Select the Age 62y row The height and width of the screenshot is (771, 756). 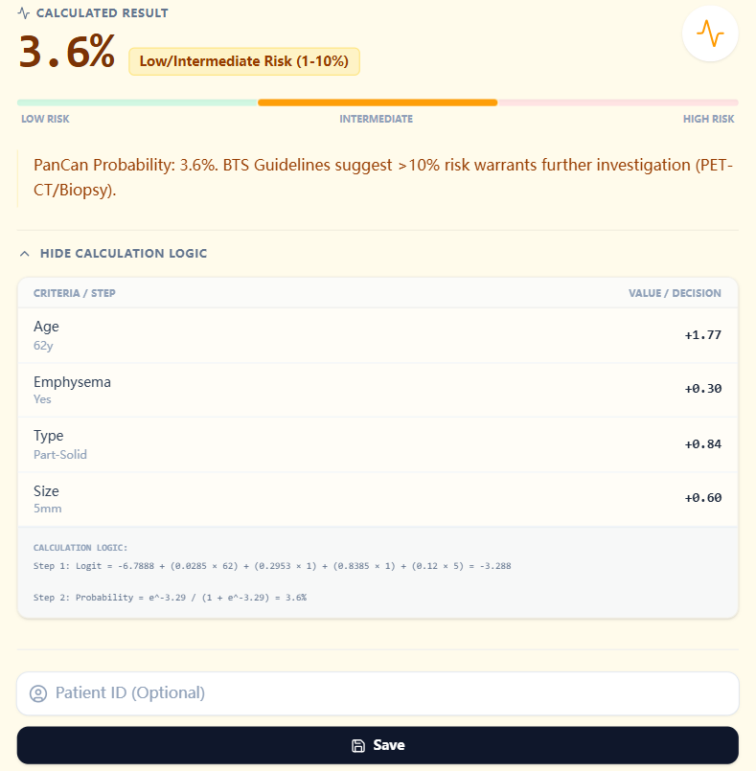coord(378,335)
